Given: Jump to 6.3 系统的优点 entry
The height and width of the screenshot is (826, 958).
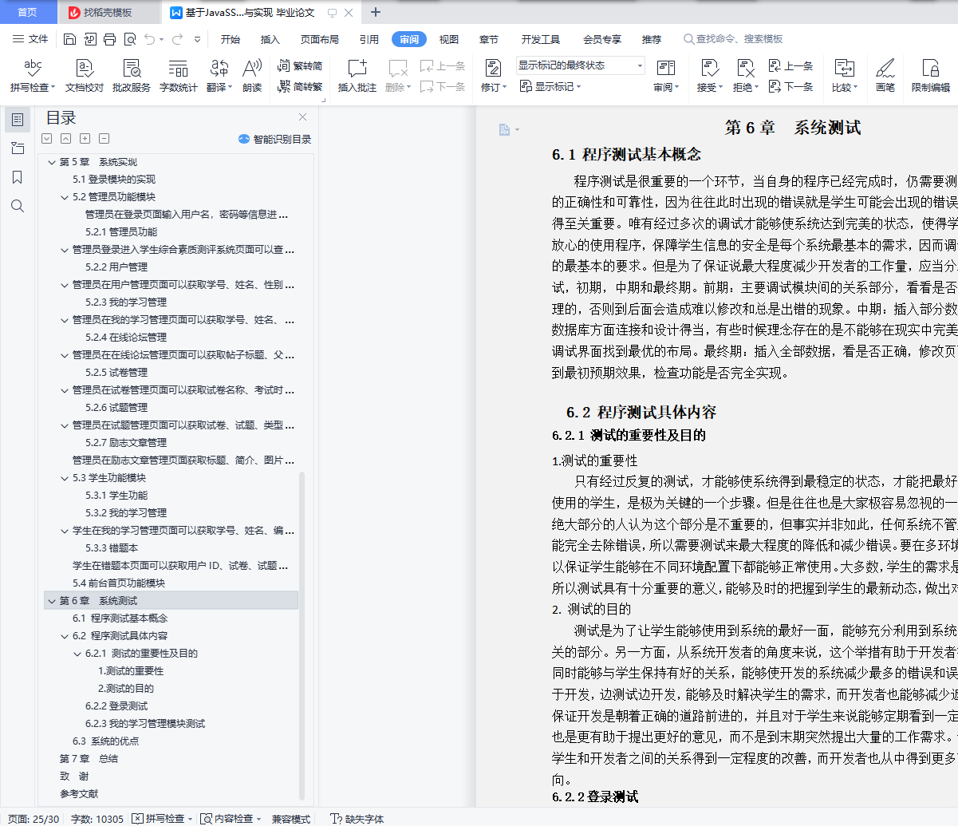Looking at the screenshot, I should tap(105, 741).
